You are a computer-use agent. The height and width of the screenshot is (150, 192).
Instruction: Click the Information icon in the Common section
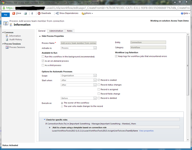coord(7,36)
